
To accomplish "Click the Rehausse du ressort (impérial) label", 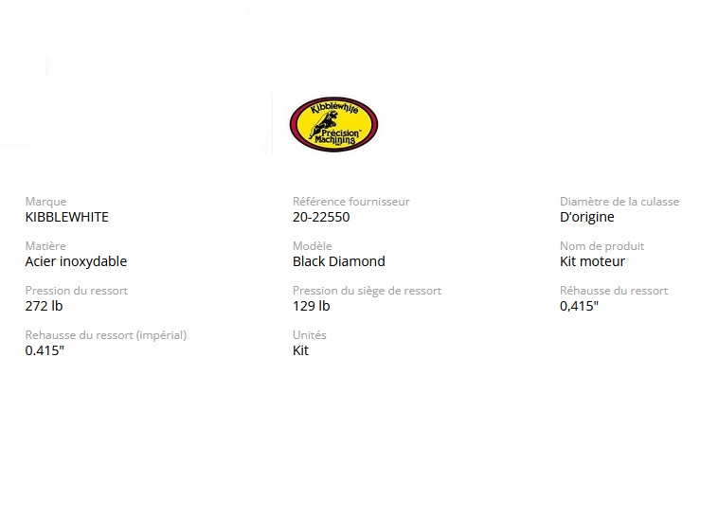I will point(105,335).
